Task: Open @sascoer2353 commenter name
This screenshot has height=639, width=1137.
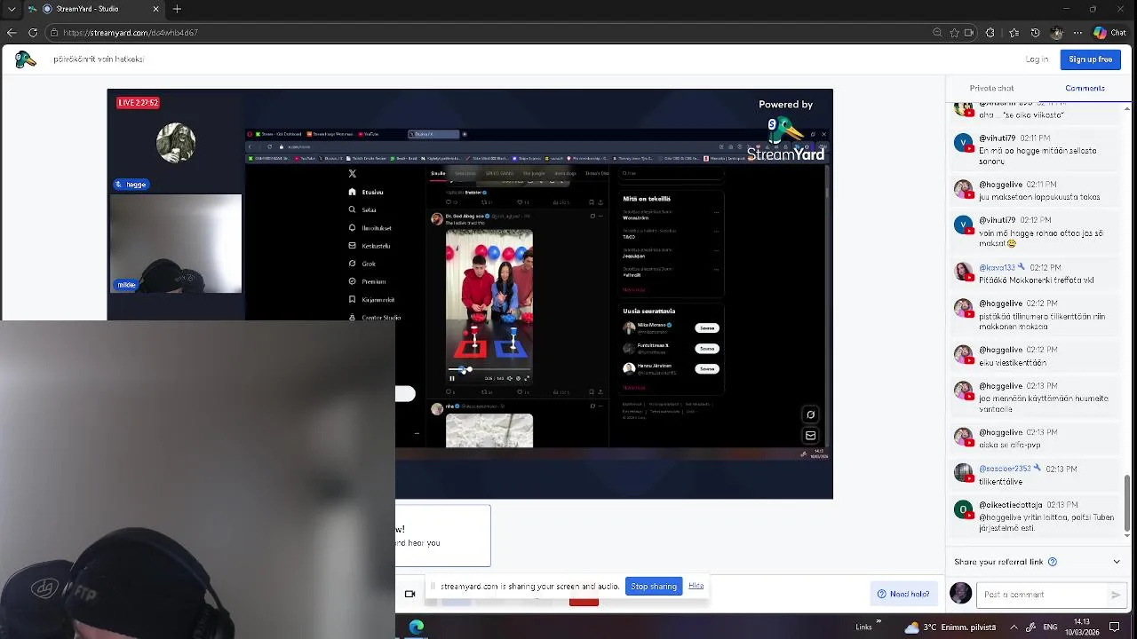Action: (x=1005, y=469)
